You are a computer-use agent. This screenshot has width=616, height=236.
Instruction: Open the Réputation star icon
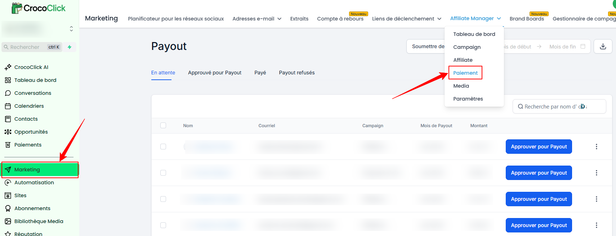(8, 233)
